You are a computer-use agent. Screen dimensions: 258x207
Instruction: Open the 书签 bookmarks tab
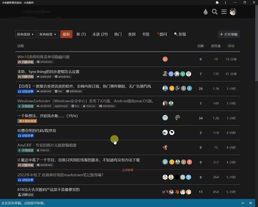point(146,34)
